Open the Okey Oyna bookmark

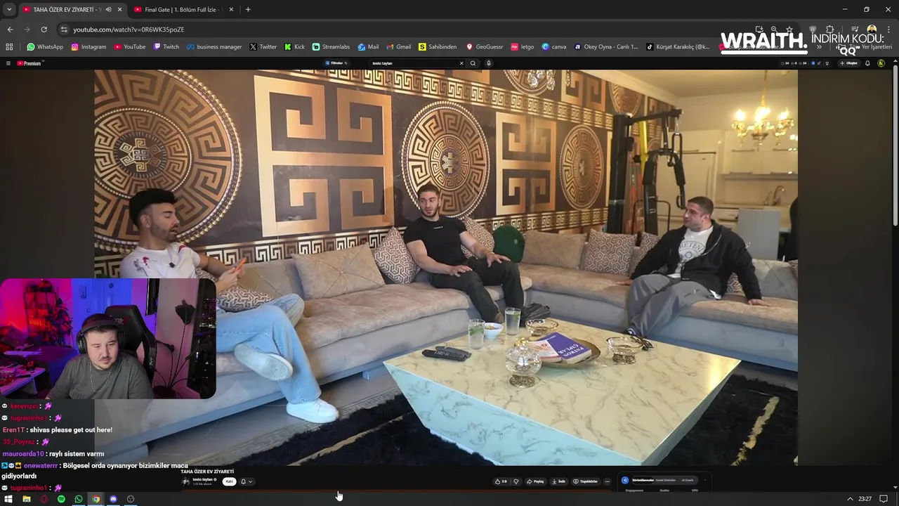point(606,47)
